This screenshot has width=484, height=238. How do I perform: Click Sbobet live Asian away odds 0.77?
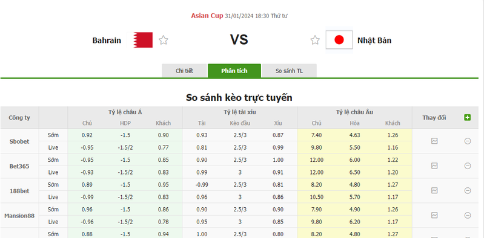(x=164, y=147)
